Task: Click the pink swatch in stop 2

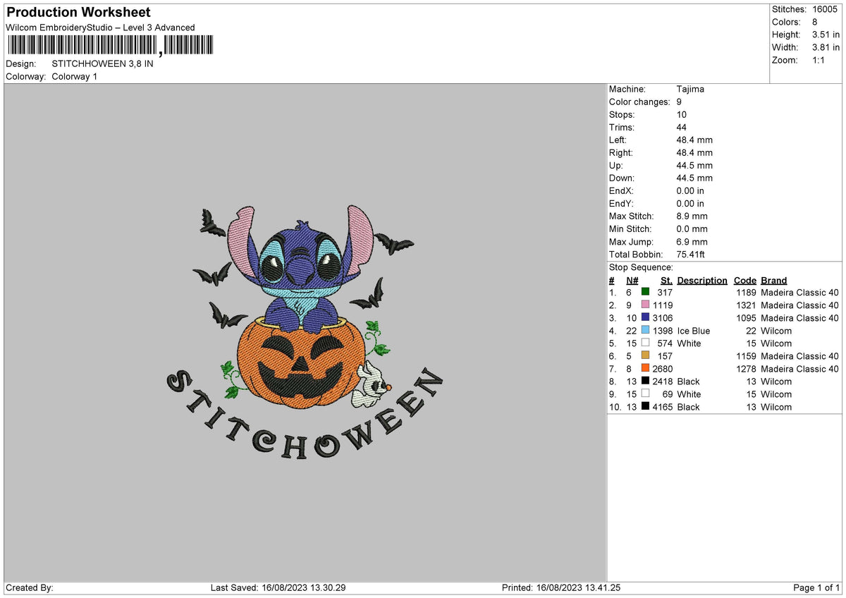Action: point(645,305)
